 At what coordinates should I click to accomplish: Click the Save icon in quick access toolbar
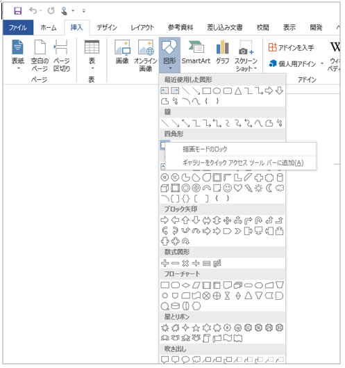click(x=18, y=11)
